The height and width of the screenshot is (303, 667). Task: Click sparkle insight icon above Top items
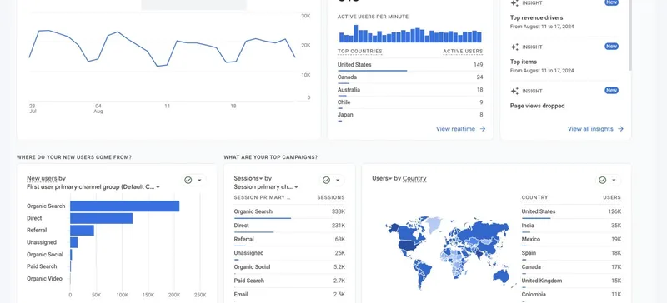point(514,47)
